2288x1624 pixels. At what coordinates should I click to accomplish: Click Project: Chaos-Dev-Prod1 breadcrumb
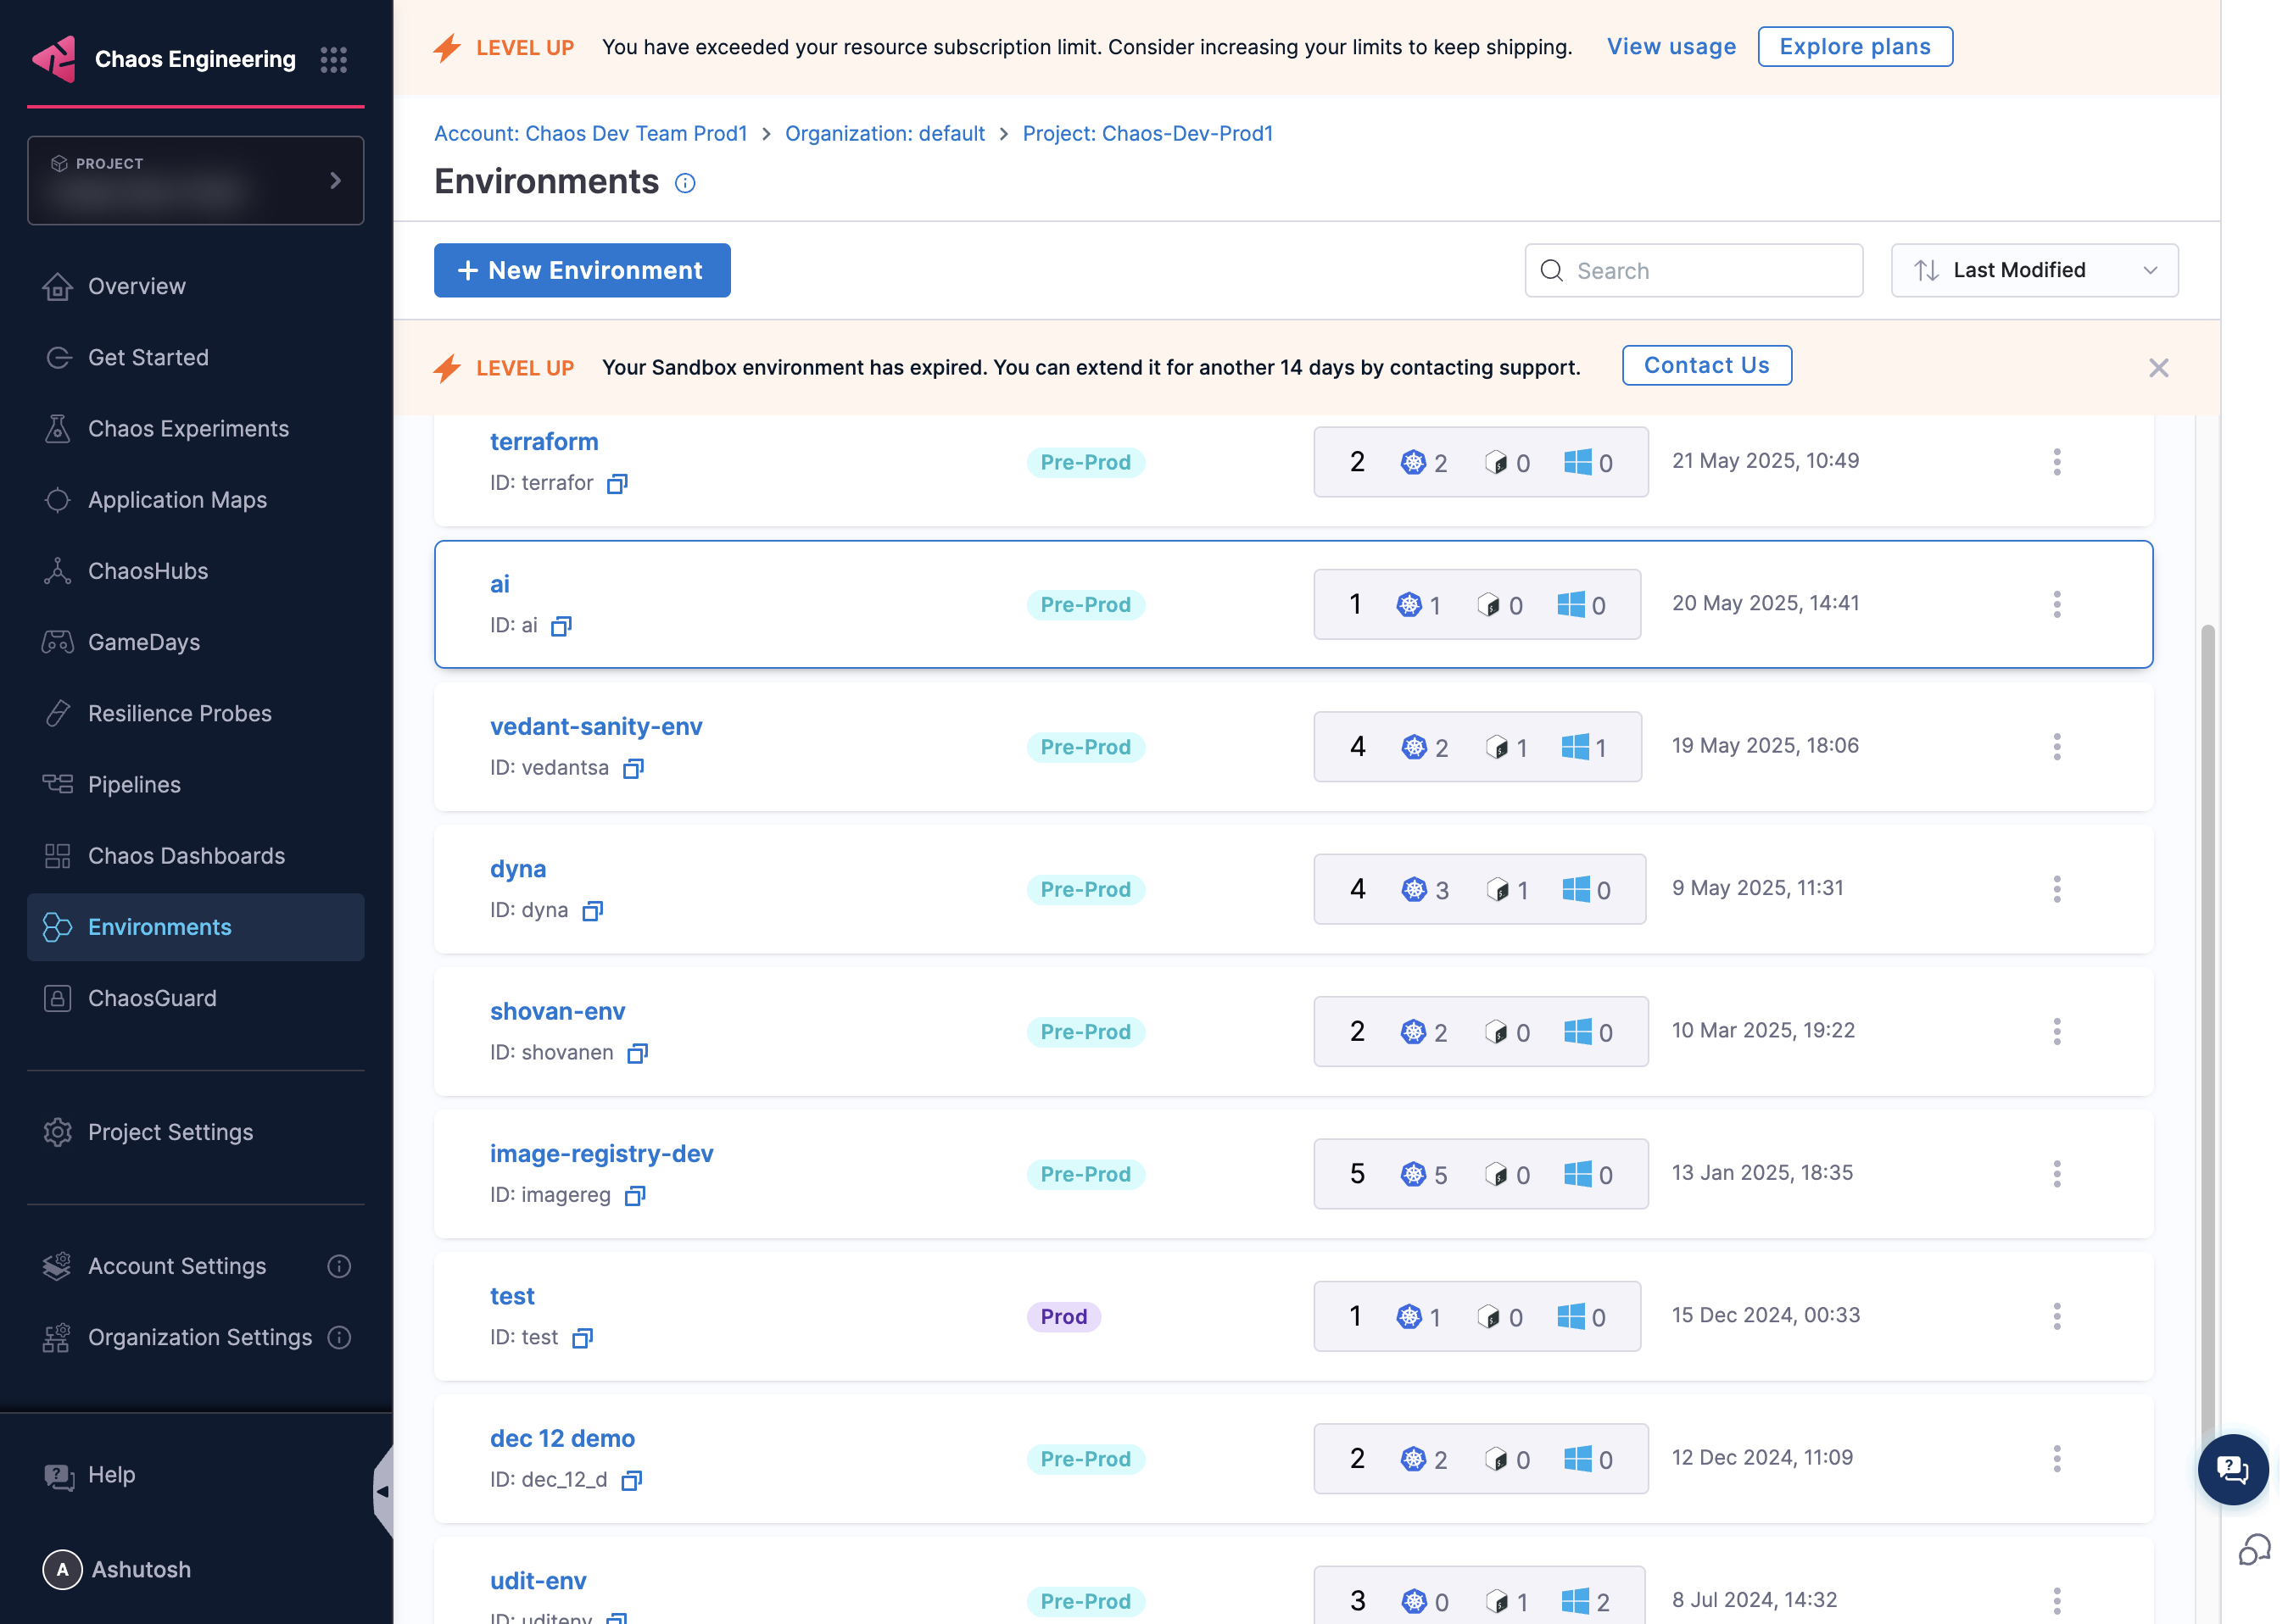[x=1147, y=134]
